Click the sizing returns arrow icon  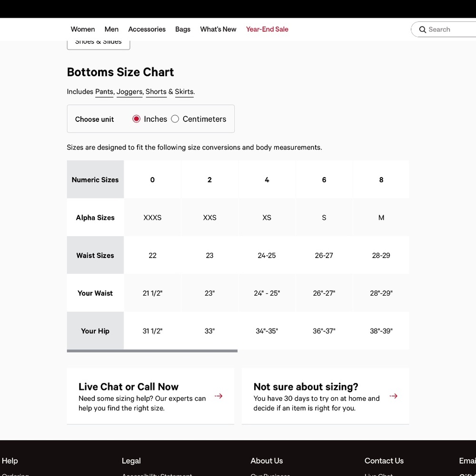[394, 396]
